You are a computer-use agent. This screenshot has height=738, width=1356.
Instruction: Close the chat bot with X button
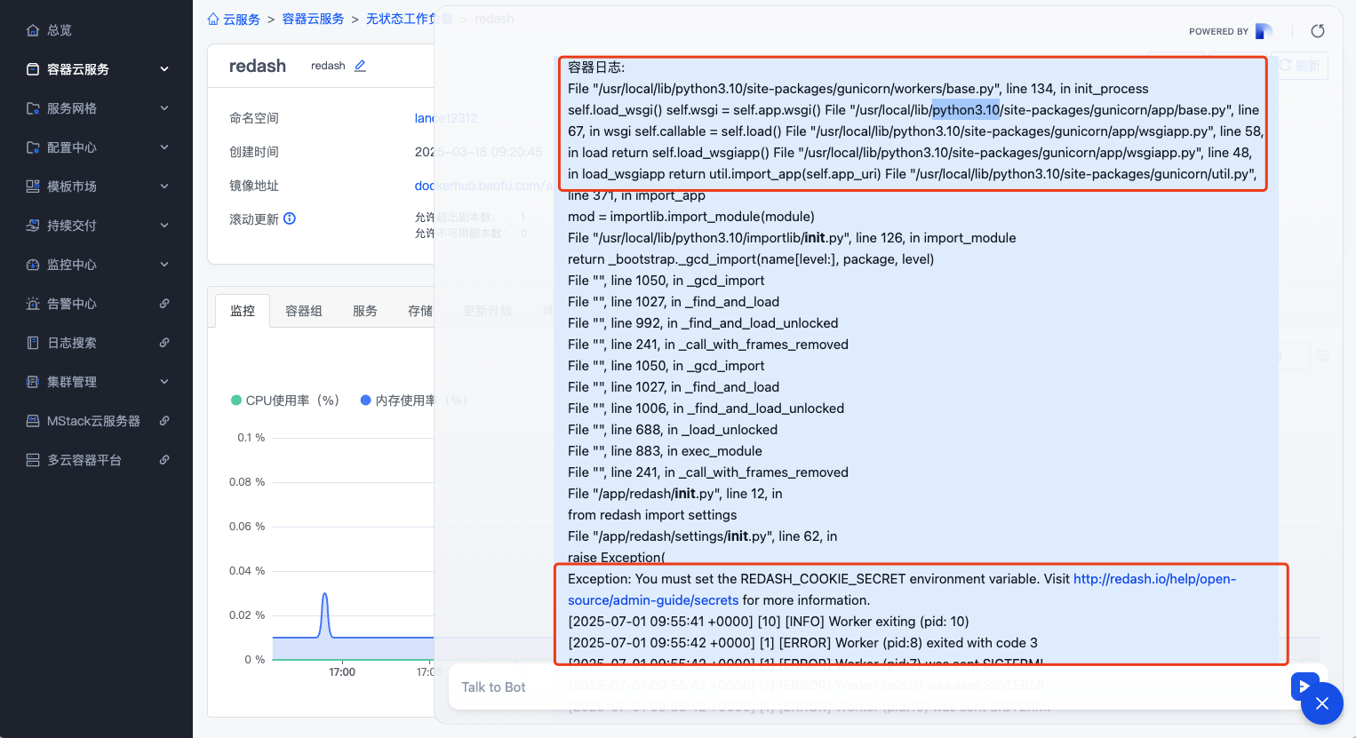pyautogui.click(x=1322, y=703)
